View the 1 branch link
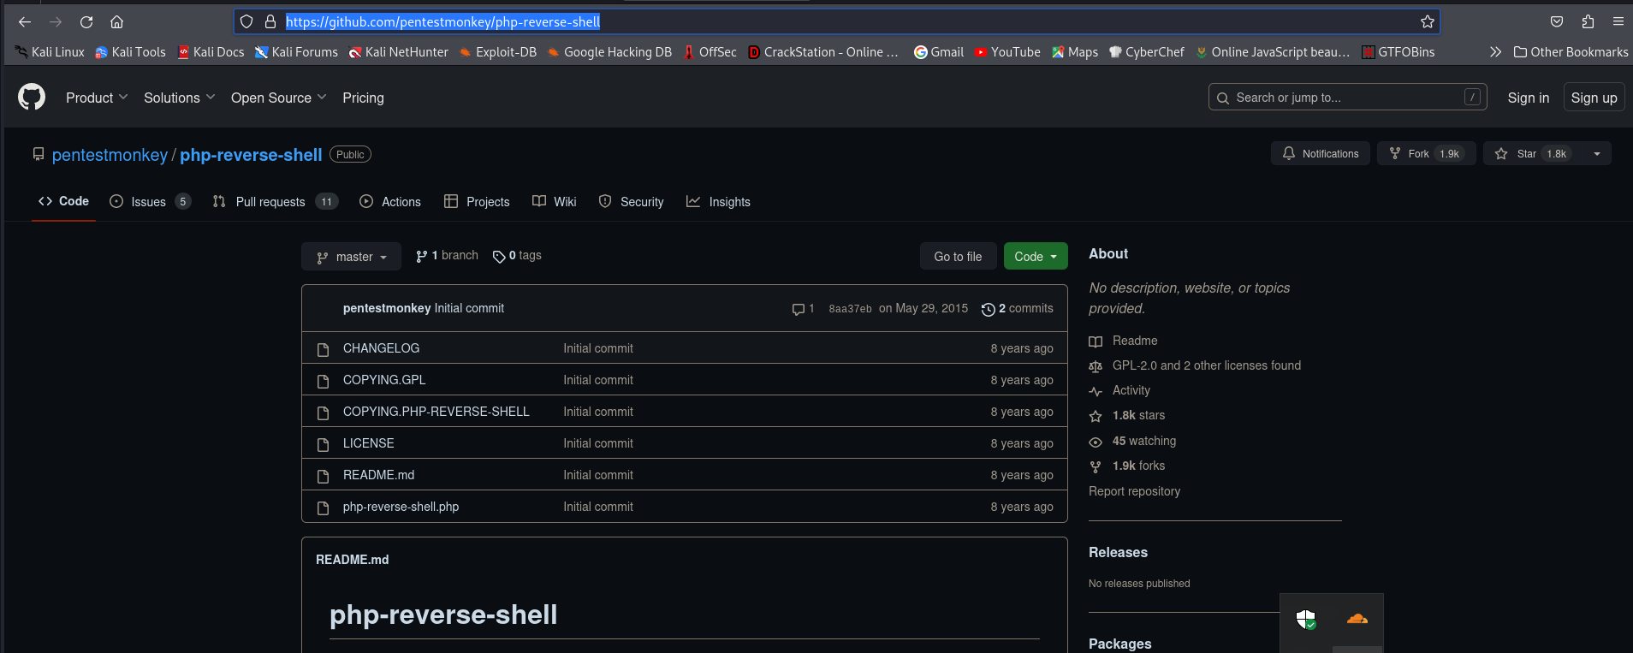 (x=447, y=256)
